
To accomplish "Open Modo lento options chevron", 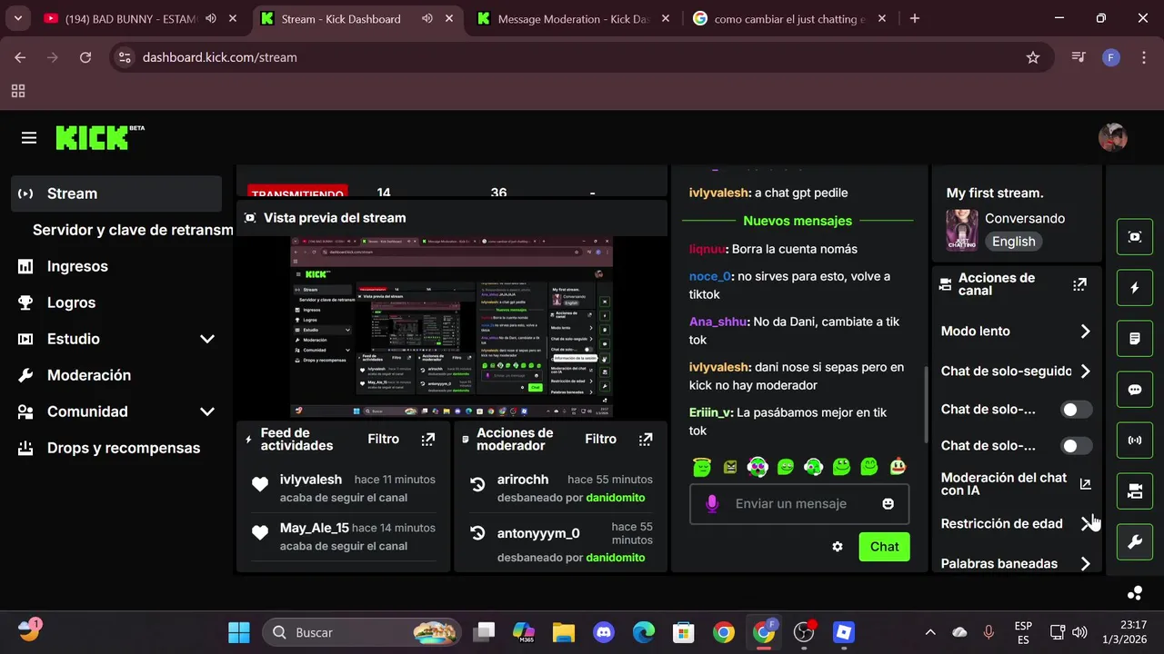I will [x=1085, y=332].
